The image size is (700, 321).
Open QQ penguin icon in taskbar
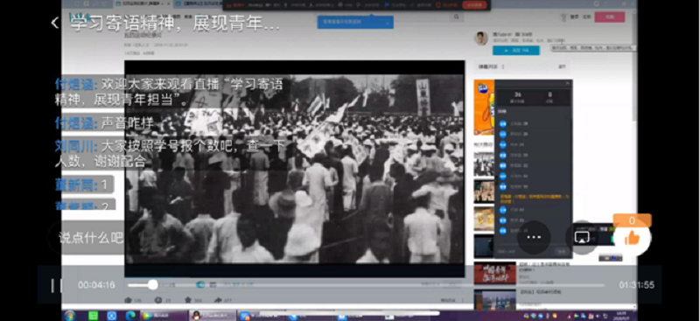point(196,316)
